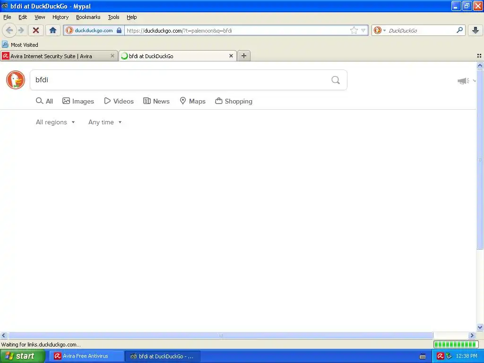Go forward with the Forward arrow button

click(x=21, y=30)
